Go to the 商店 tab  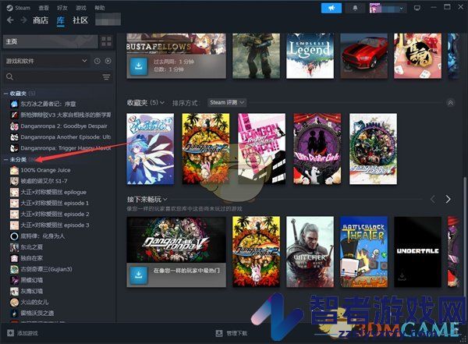pyautogui.click(x=41, y=20)
